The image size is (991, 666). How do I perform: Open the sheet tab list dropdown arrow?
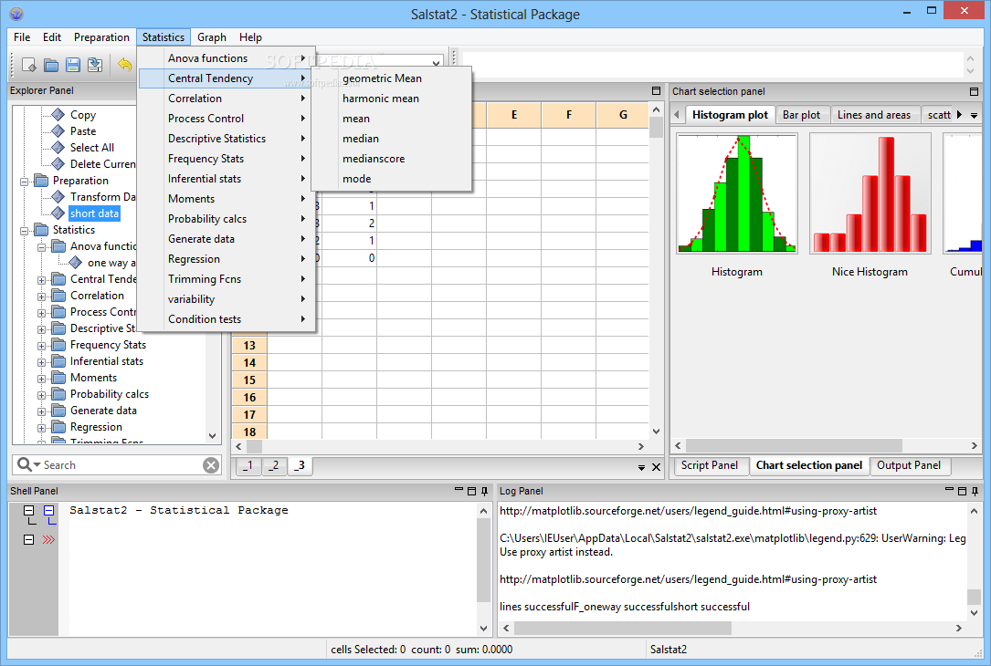[x=641, y=468]
